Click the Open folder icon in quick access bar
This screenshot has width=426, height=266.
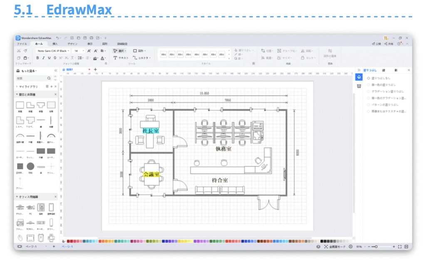tap(79, 38)
